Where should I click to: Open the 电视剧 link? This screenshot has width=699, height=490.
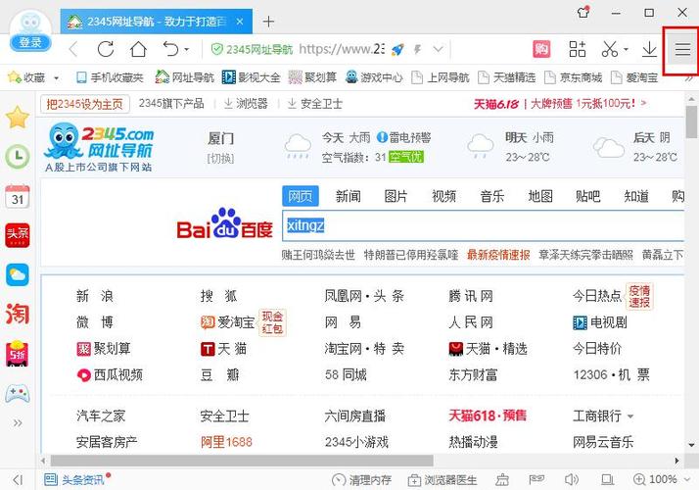click(x=600, y=322)
